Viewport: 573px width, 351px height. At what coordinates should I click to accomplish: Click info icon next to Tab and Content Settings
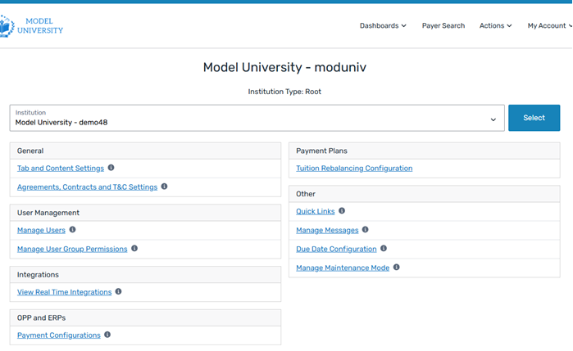tap(111, 168)
